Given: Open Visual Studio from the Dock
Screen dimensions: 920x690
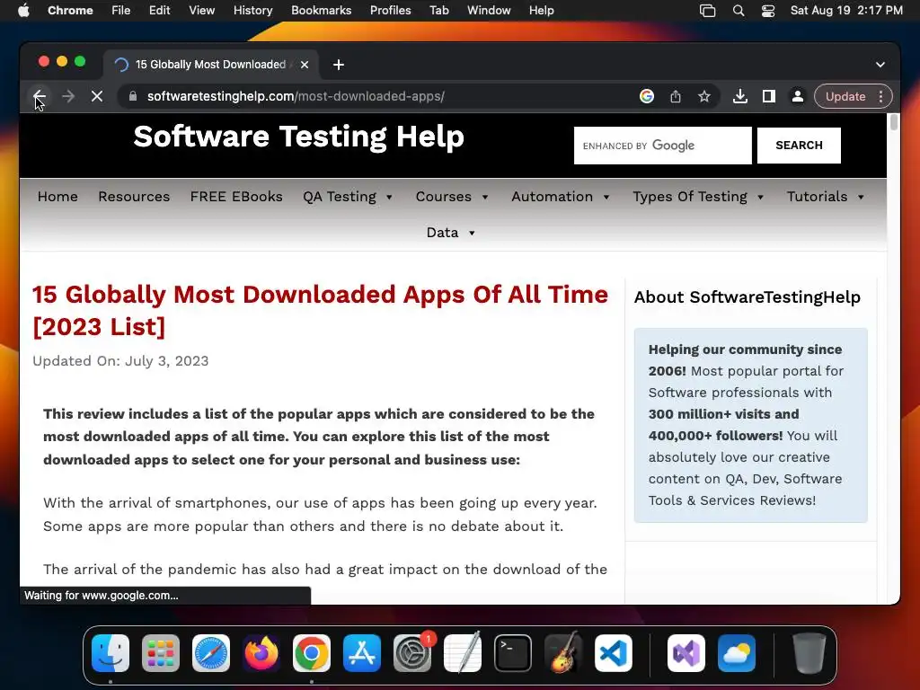Looking at the screenshot, I should tap(686, 653).
